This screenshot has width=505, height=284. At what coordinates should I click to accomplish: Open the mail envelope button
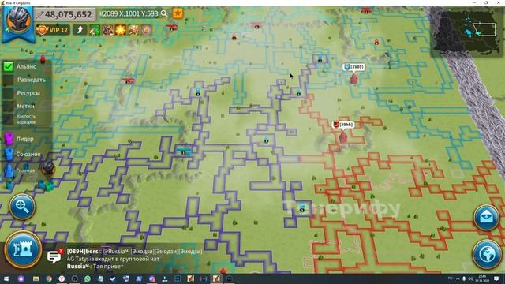(486, 218)
